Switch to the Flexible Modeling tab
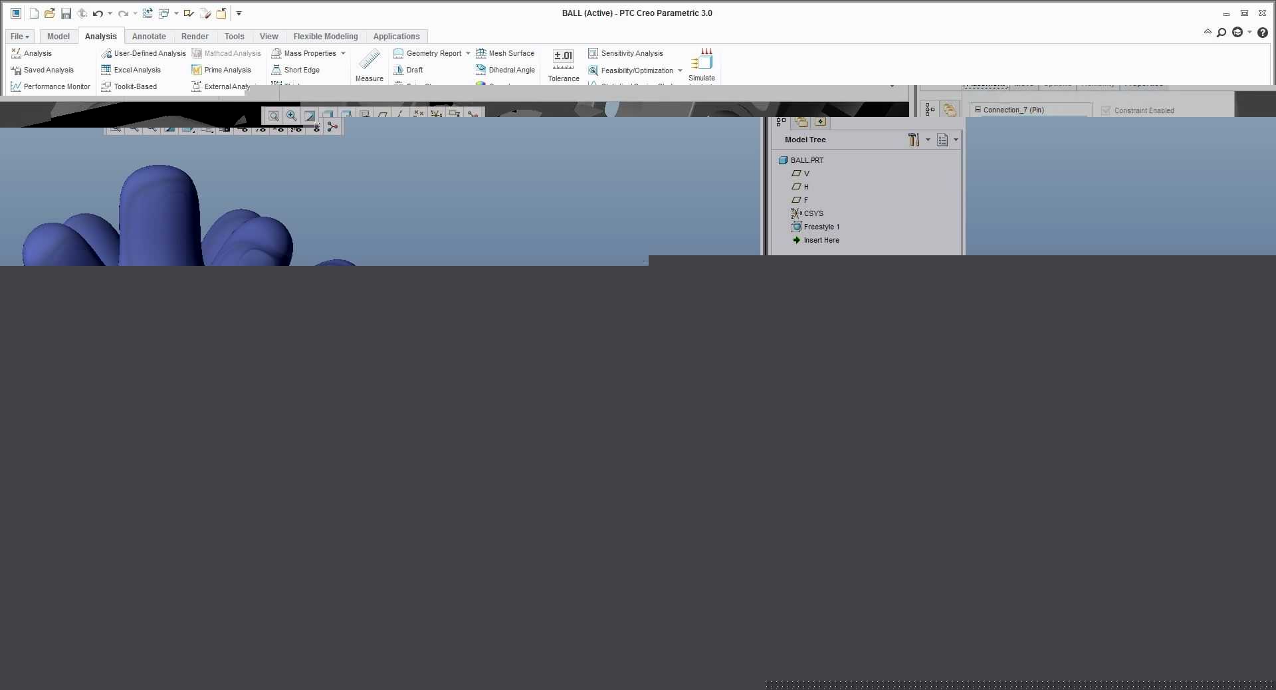The image size is (1276, 690). click(326, 37)
